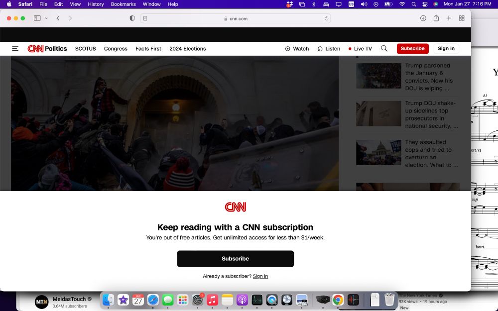This screenshot has width=498, height=311.
Task: Open Control Center in menu bar
Action: tap(425, 4)
